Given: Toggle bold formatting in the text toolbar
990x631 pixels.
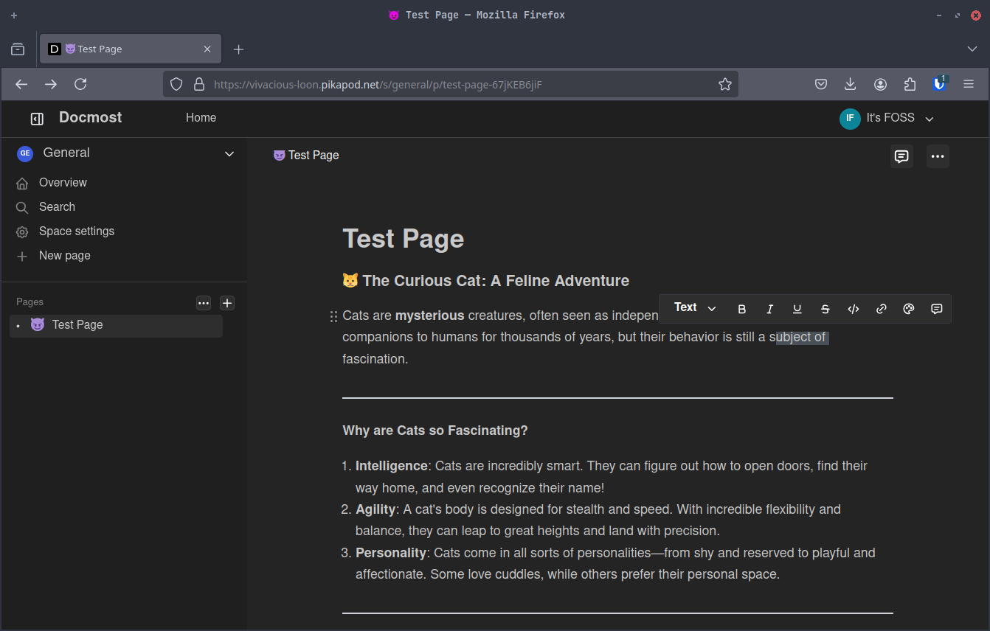Looking at the screenshot, I should (x=741, y=309).
